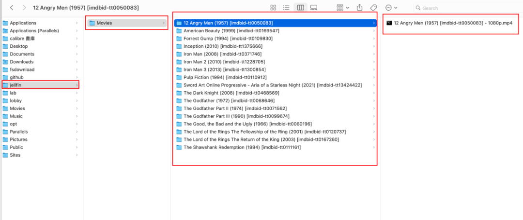Select the Movies folder in second column
Image resolution: width=523 pixels, height=220 pixels.
point(127,23)
